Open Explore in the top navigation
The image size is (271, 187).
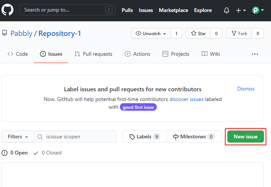click(203, 10)
